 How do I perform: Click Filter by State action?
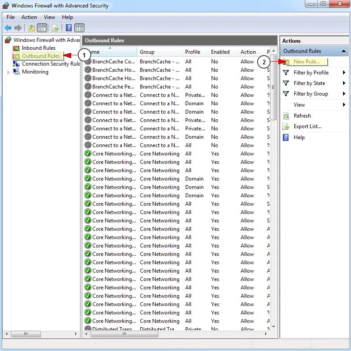[x=309, y=83]
